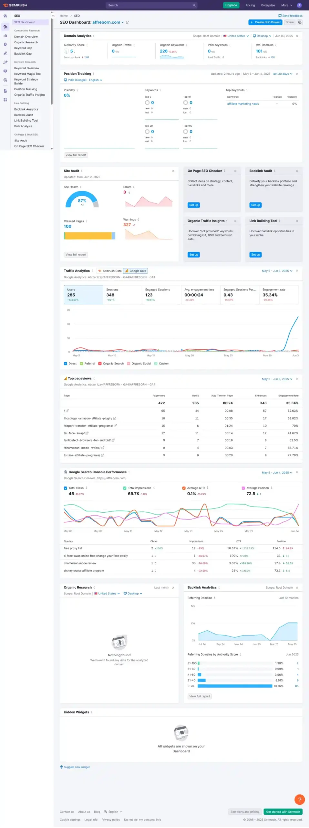Image resolution: width=309 pixels, height=828 pixels.
Task: Click the search magnifier icon
Action: 194,5
